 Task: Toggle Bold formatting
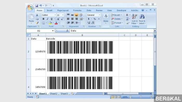[43, 19]
